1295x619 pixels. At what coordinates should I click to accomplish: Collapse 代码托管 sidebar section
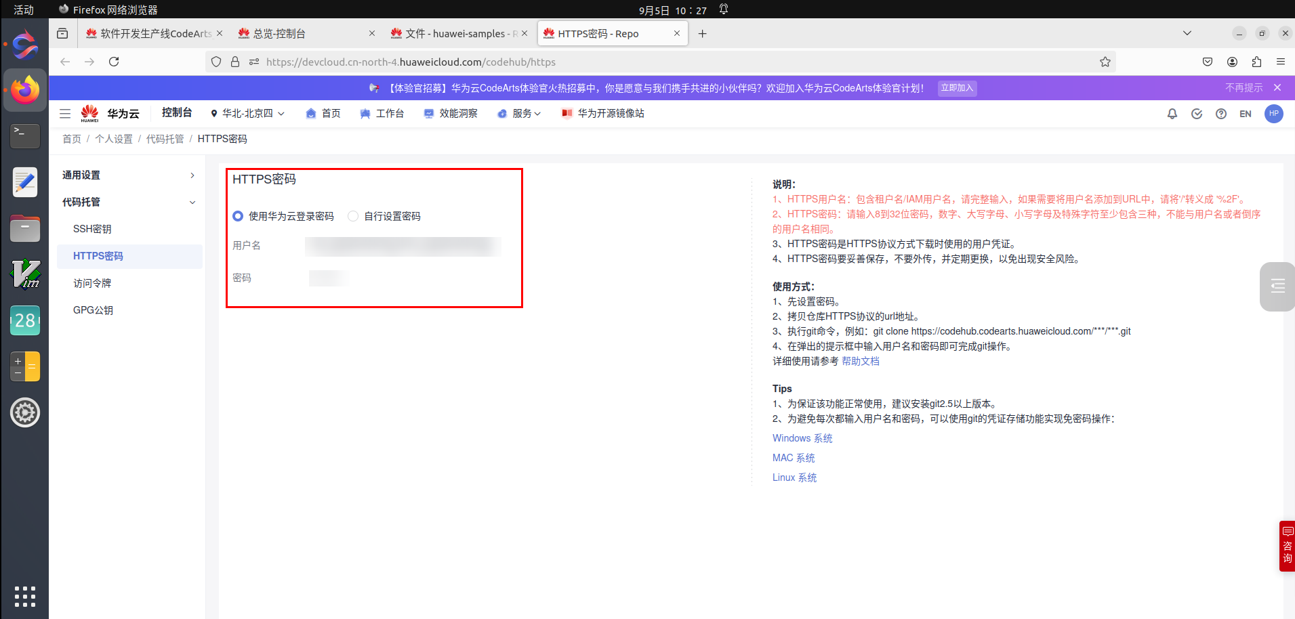click(x=129, y=202)
